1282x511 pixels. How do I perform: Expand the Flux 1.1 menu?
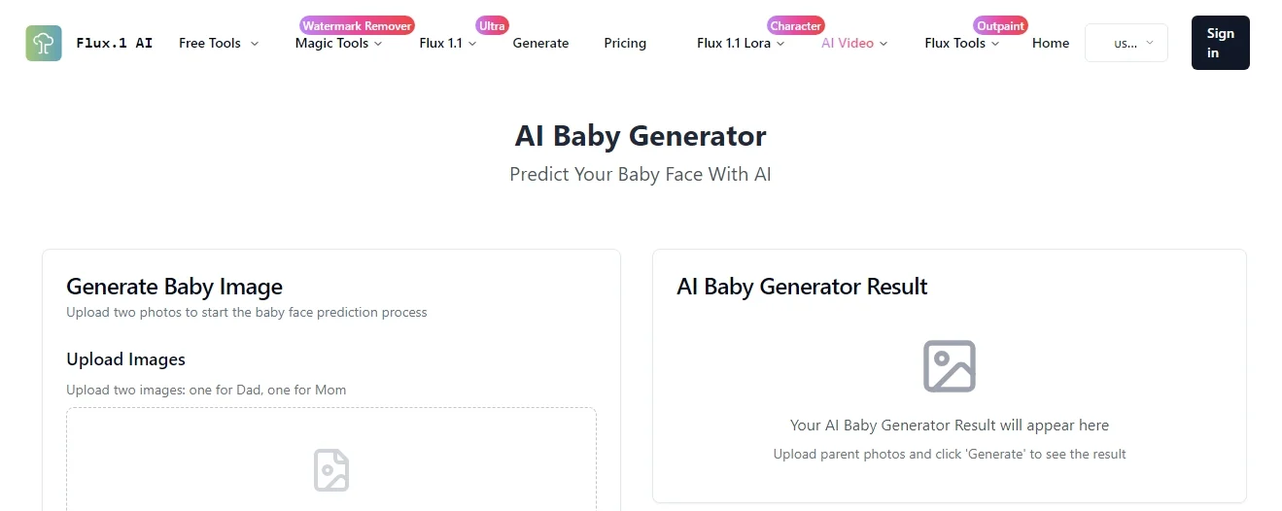pos(448,43)
